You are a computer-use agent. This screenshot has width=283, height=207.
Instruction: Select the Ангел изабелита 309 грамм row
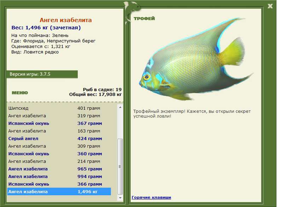click(x=59, y=146)
